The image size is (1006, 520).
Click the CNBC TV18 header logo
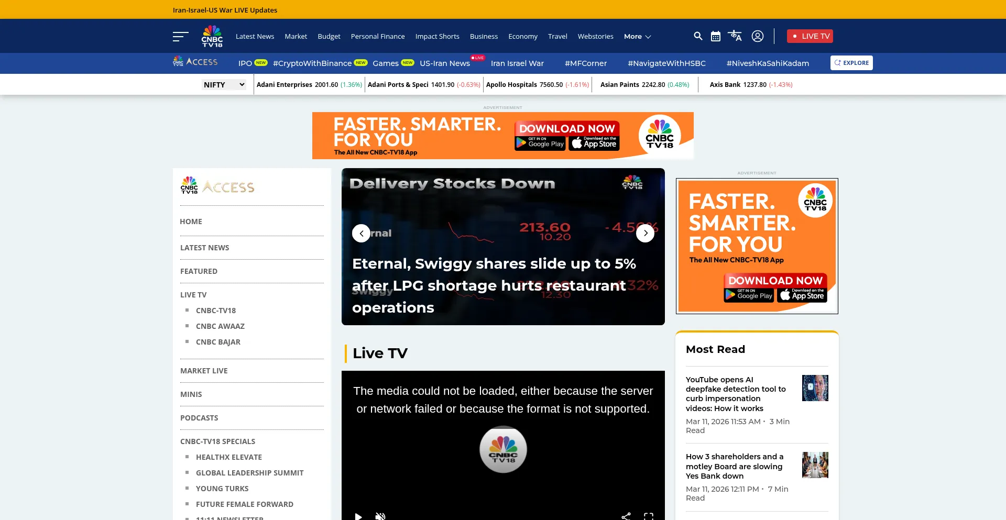point(212,36)
